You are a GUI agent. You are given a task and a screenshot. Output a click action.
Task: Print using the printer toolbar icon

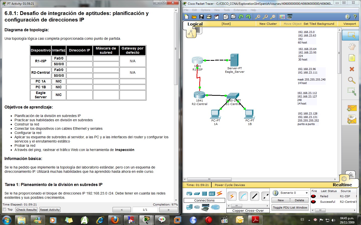click(x=209, y=17)
